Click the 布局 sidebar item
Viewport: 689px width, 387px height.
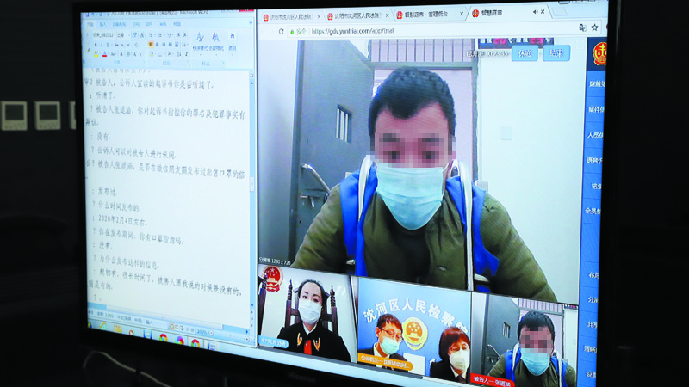coord(593,275)
